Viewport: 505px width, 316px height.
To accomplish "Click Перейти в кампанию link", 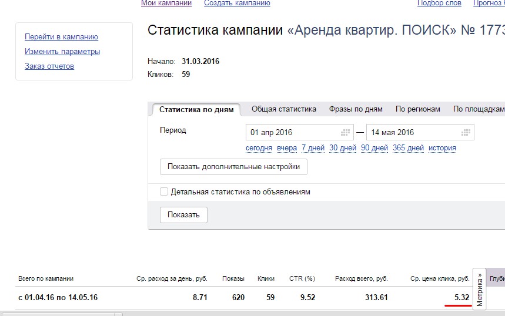I will pyautogui.click(x=61, y=37).
